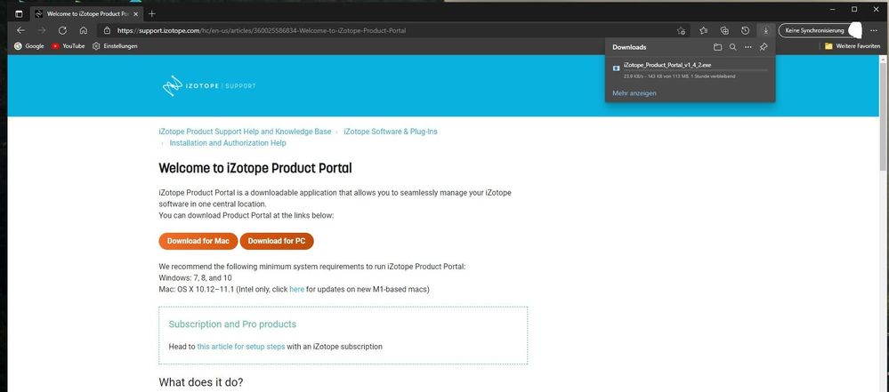889x392 pixels.
Task: Close the Welcome to iZotope Product Portal tab
Action: coord(135,13)
